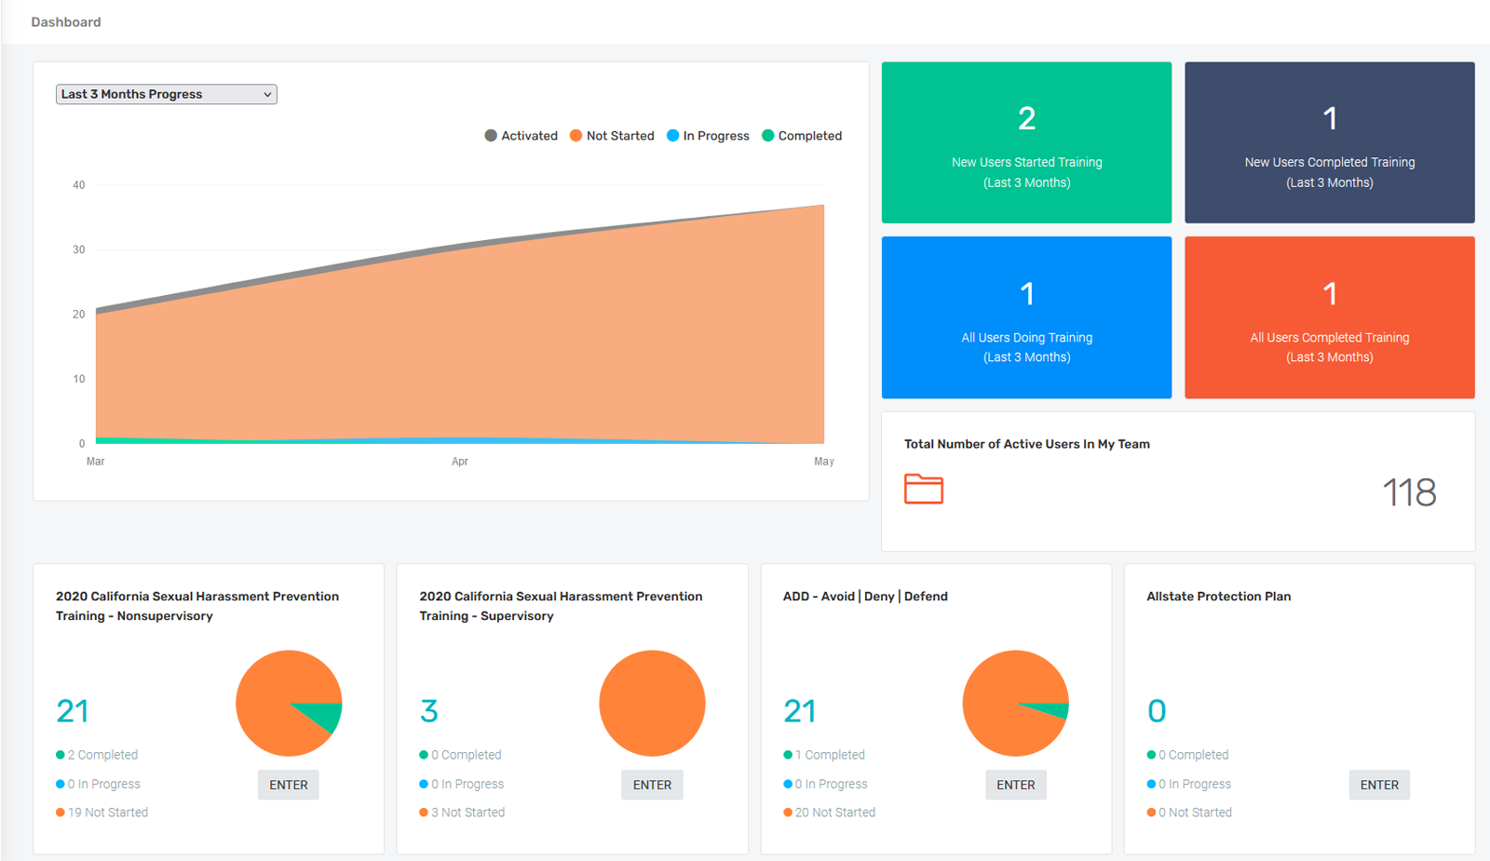This screenshot has width=1490, height=861.
Task: Toggle the Activated legend series
Action: point(521,136)
